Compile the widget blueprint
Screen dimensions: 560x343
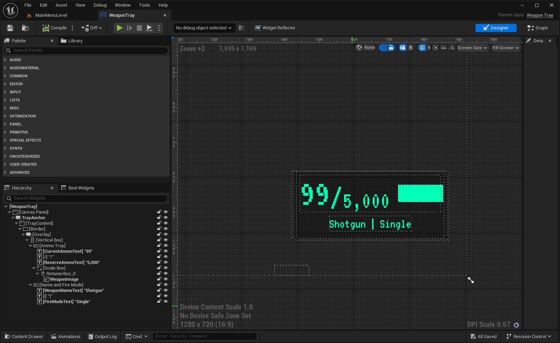(54, 28)
